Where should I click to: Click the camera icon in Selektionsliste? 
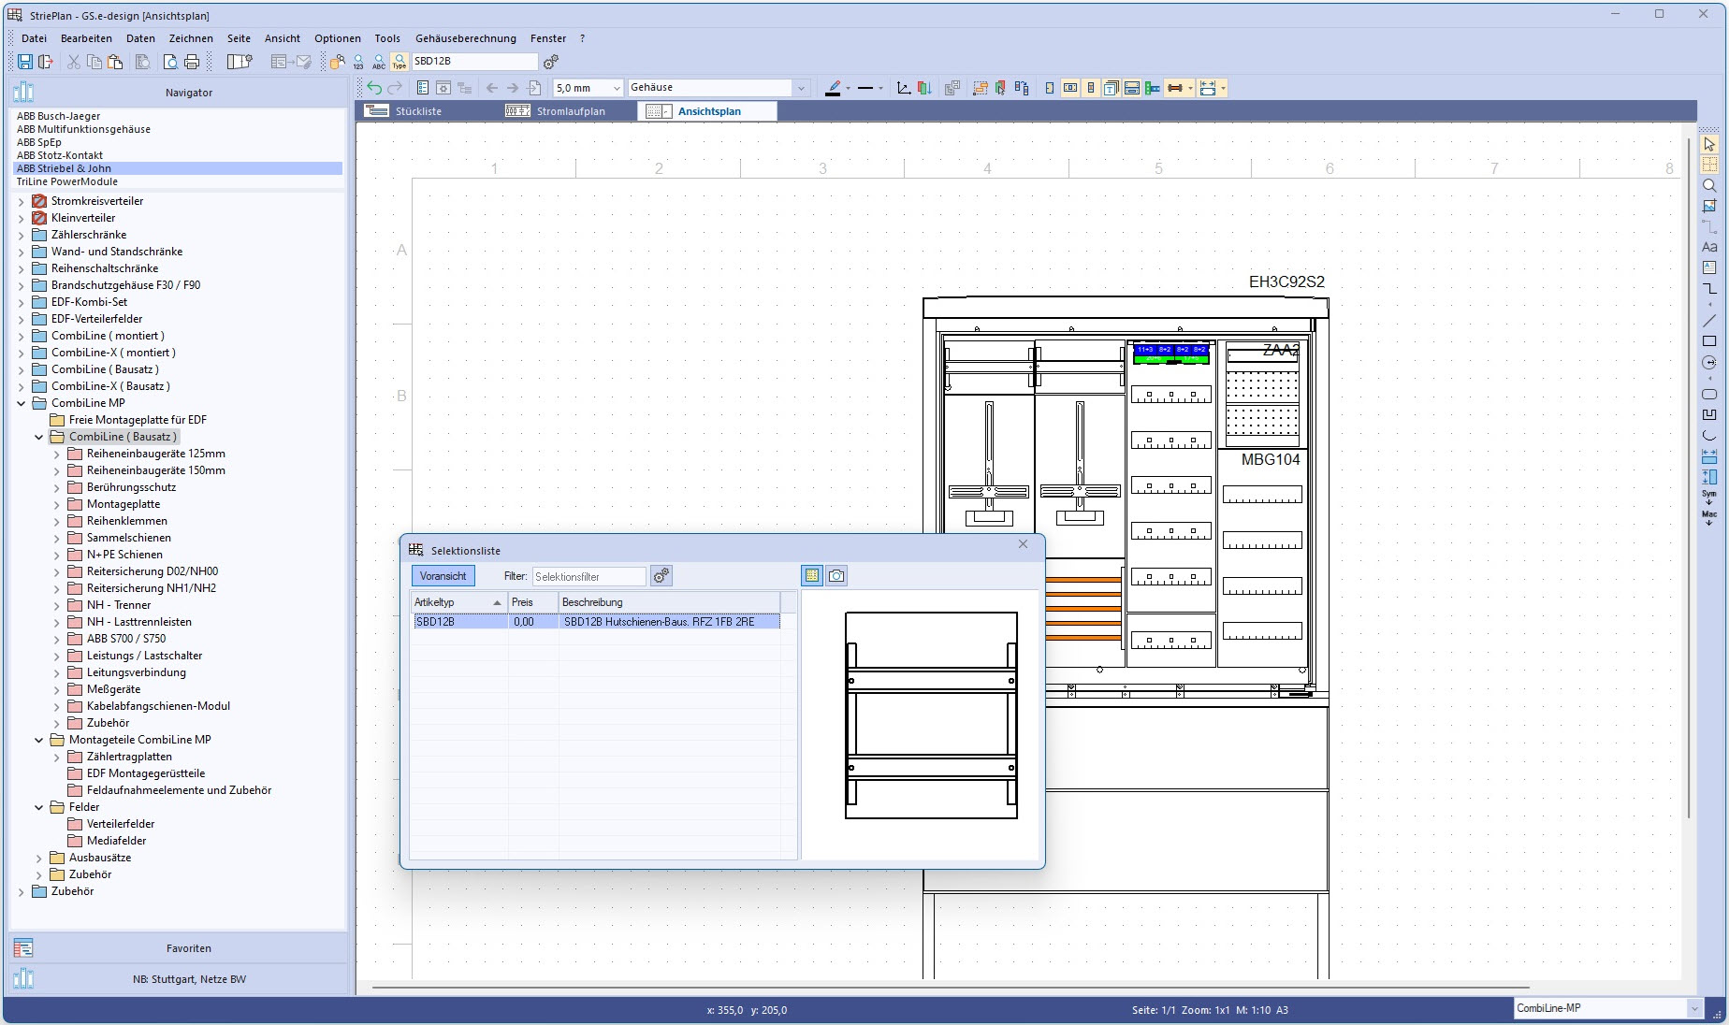click(836, 576)
